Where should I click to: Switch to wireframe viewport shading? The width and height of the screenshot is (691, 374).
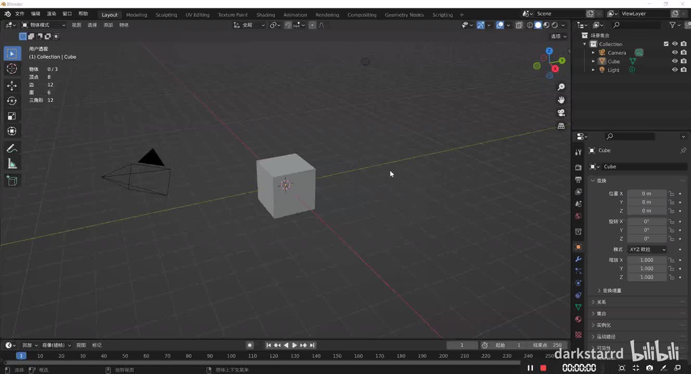tap(530, 25)
